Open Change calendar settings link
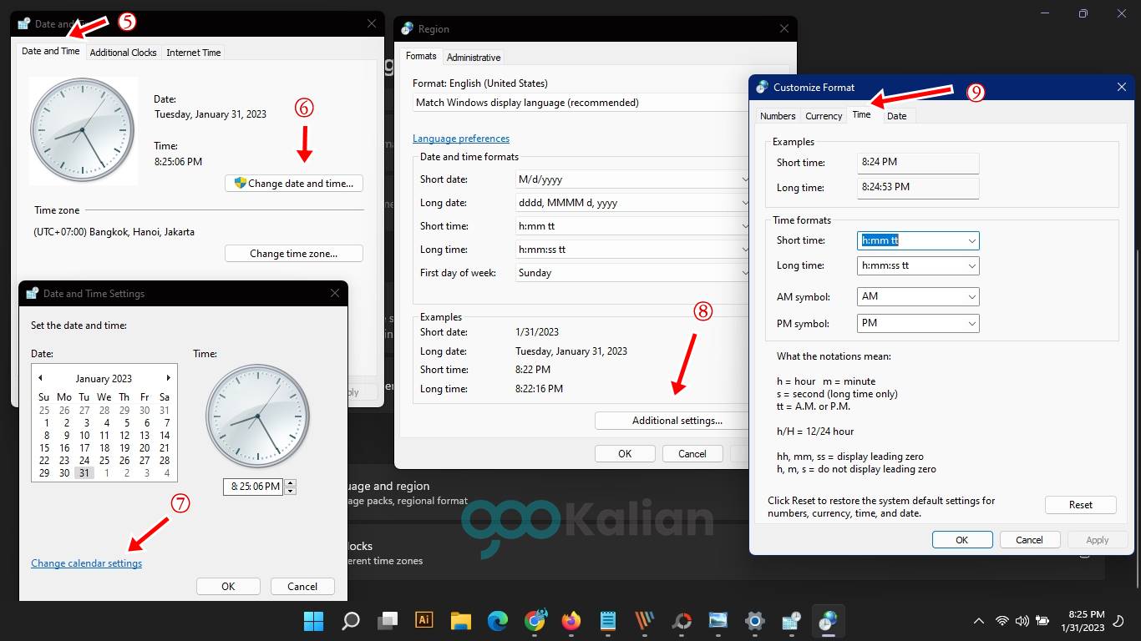 pyautogui.click(x=87, y=563)
